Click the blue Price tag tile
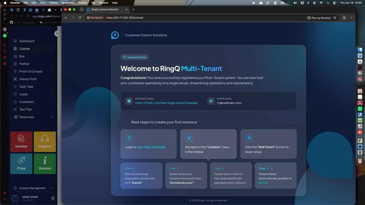 [21, 164]
